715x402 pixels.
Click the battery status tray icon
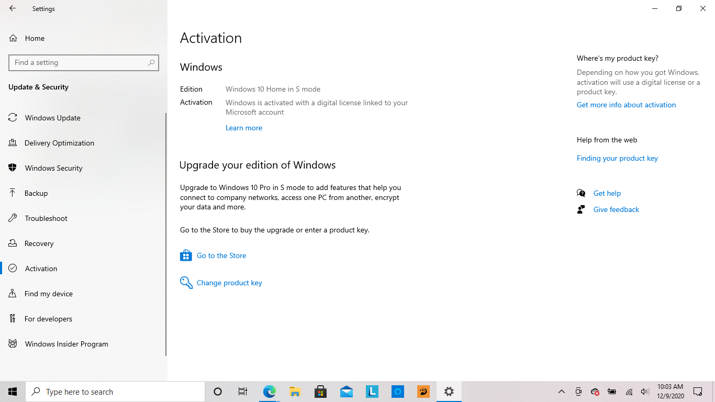click(612, 392)
